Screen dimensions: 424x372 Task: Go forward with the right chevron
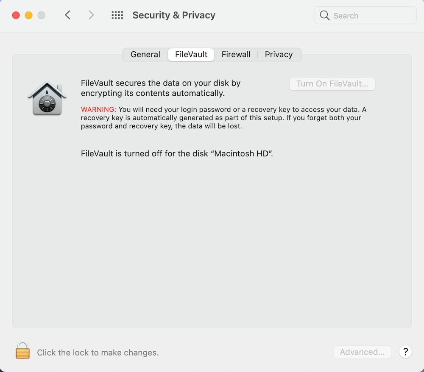(91, 15)
